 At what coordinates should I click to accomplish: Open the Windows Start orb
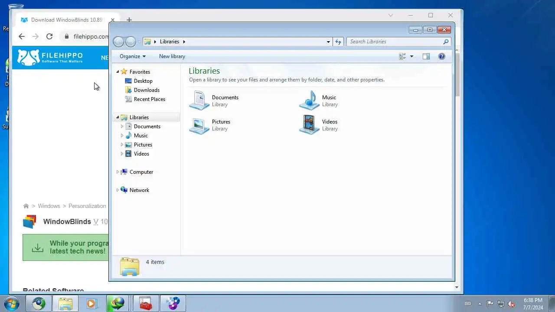[12, 303]
